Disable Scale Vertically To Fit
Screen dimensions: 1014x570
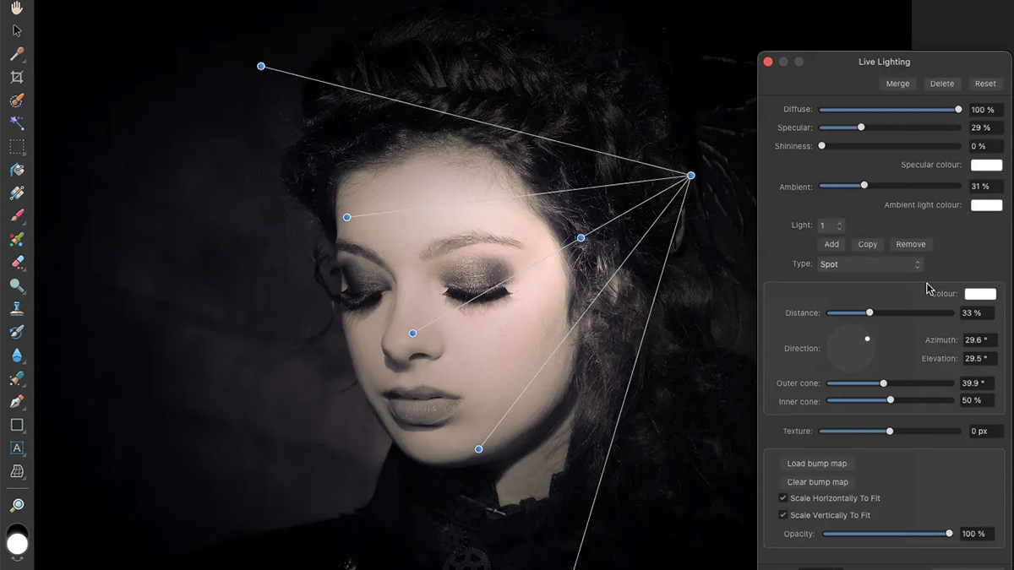783,514
